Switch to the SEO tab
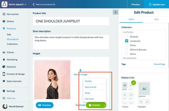The width and height of the screenshot is (169, 111). (156, 19)
